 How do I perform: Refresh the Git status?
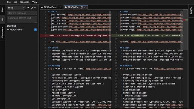pyautogui.click(x=32, y=8)
